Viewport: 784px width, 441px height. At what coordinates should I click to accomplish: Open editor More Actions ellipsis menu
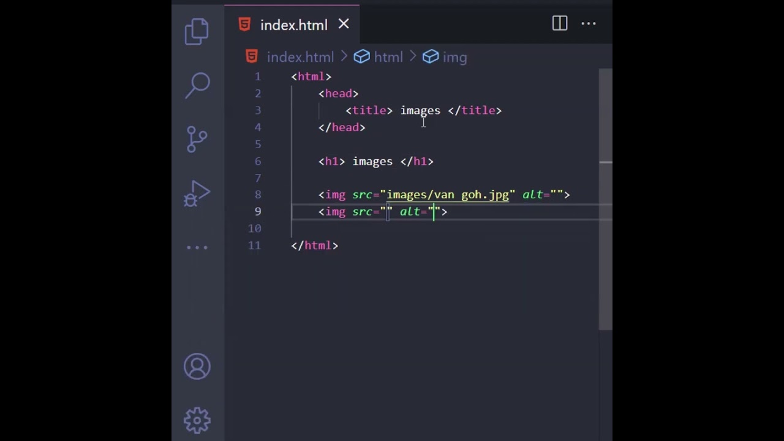point(589,24)
